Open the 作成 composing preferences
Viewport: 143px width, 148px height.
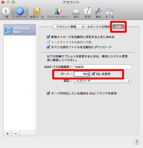[x=87, y=13]
